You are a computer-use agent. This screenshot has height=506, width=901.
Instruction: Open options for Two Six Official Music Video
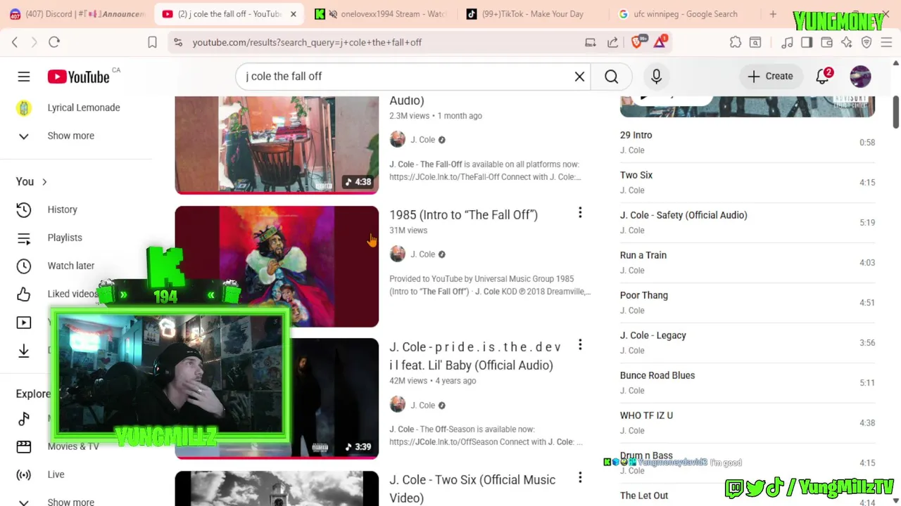click(580, 477)
